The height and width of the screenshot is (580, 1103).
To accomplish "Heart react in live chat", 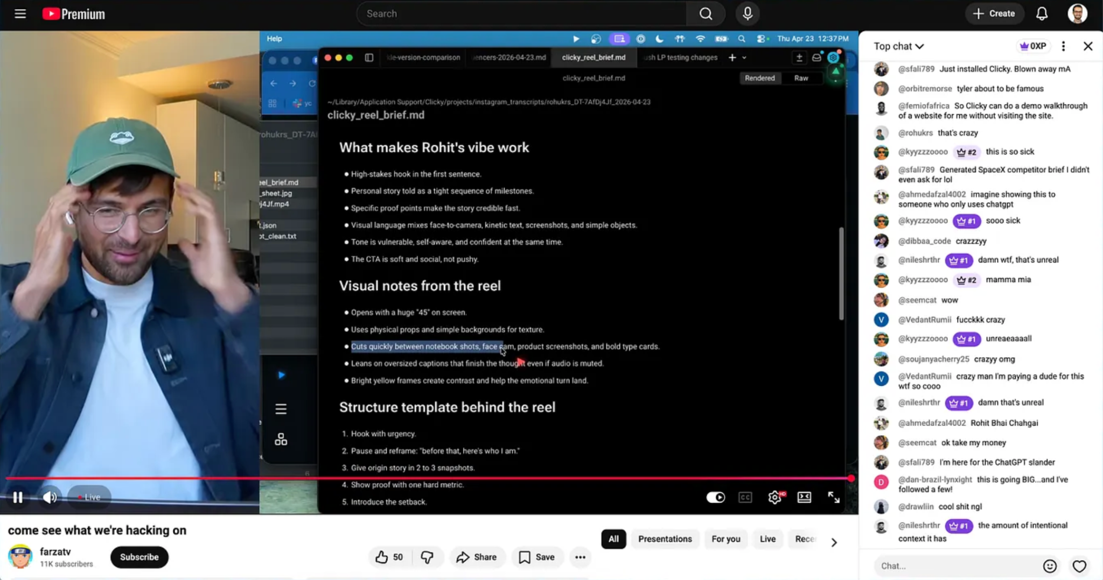I will tap(1079, 565).
